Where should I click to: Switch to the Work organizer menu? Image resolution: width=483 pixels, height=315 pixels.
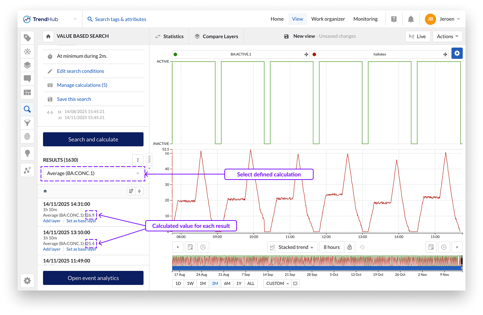click(328, 19)
